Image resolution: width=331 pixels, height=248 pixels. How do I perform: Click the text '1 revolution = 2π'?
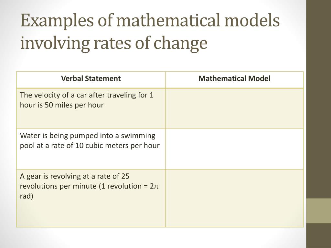[x=130, y=186]
